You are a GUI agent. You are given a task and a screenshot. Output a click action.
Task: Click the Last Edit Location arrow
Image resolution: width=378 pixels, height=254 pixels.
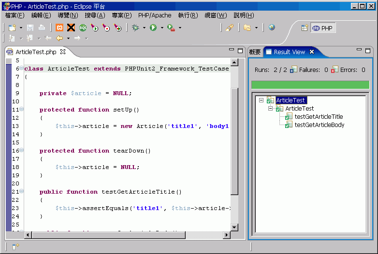[x=48, y=38]
